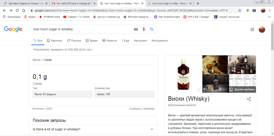Open the Google account avatar
Viewport: 274px width, 136px height.
[262, 29]
